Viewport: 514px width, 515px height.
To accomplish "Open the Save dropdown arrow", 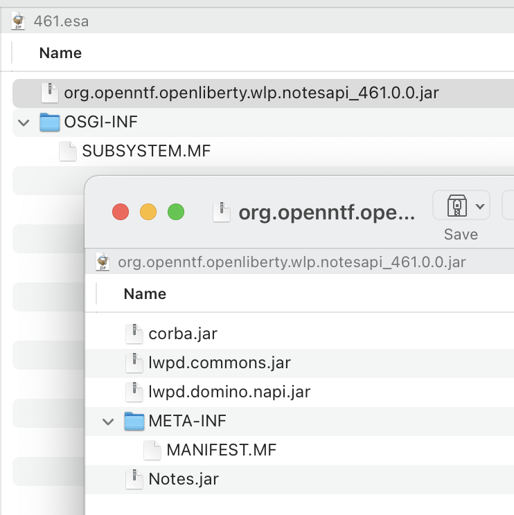I will [479, 206].
